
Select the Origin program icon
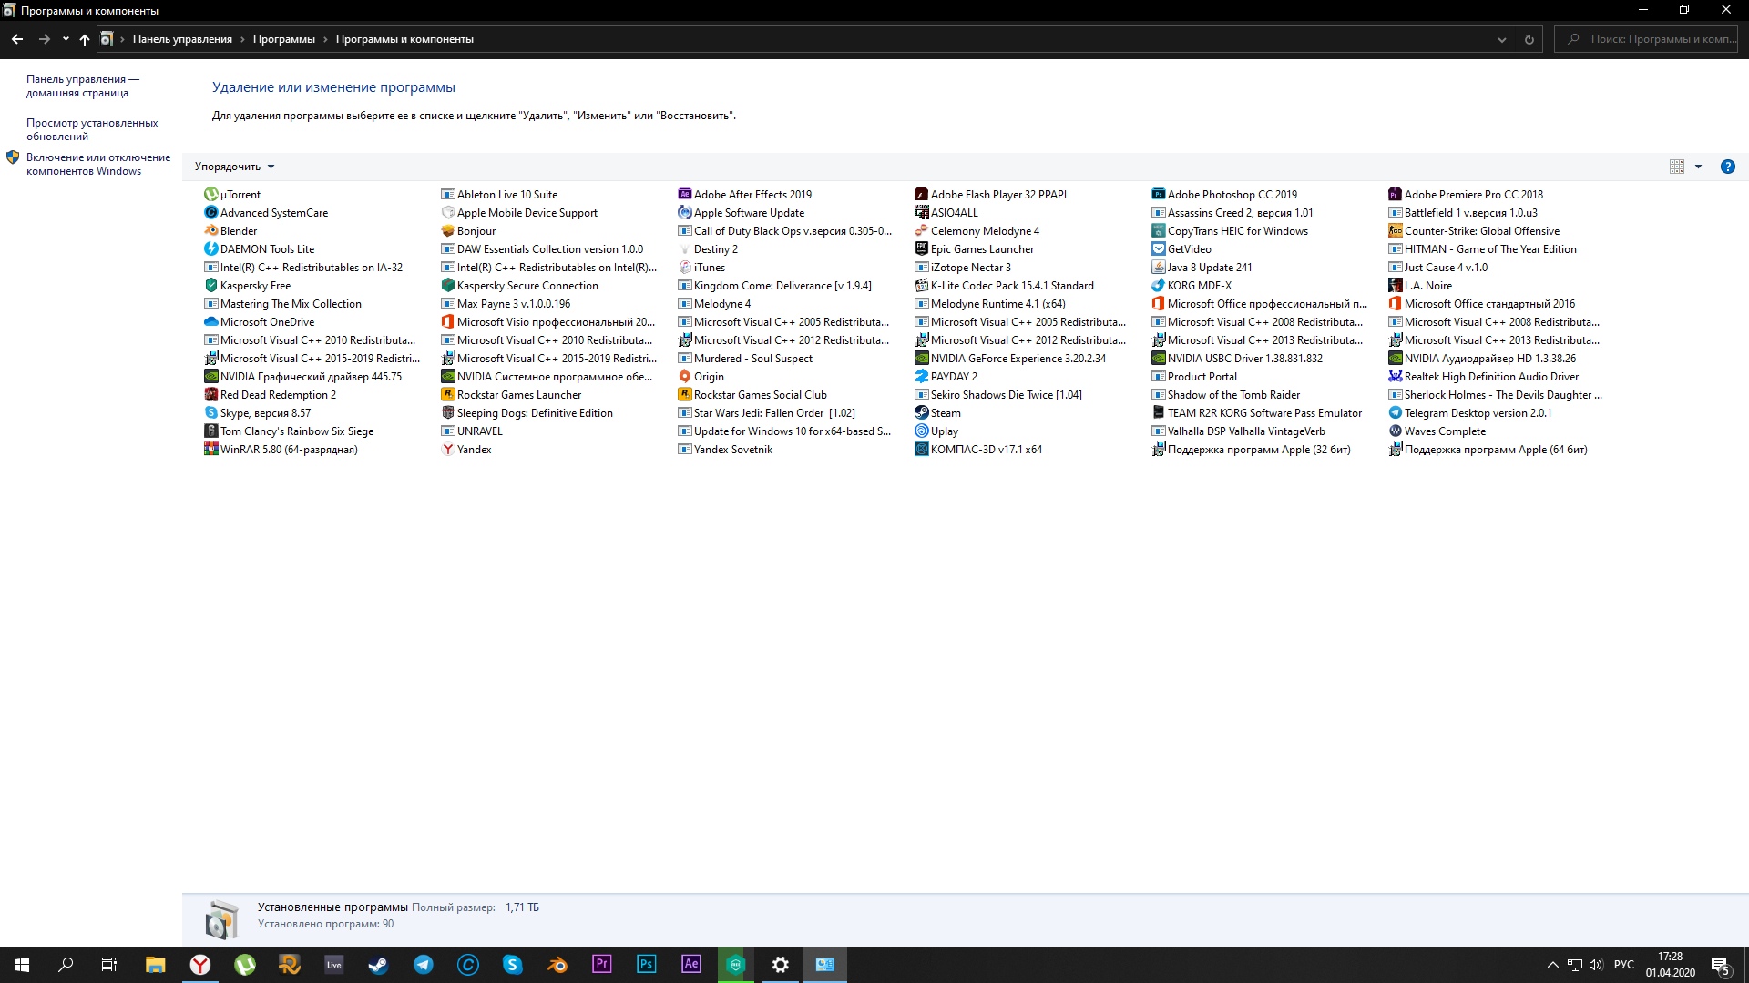pyautogui.click(x=685, y=377)
